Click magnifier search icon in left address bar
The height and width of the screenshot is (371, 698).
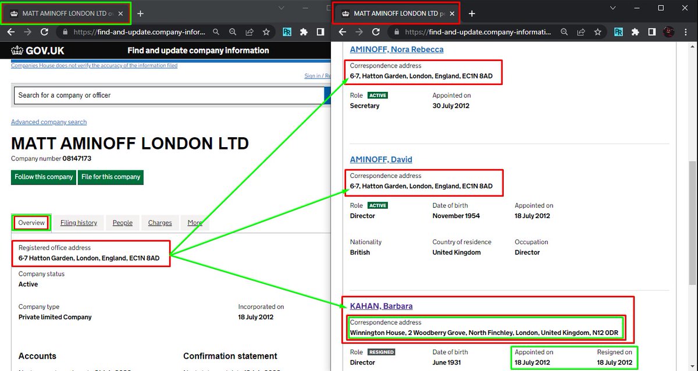216,33
